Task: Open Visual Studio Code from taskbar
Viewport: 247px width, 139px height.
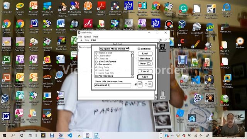Action: tap(70, 136)
